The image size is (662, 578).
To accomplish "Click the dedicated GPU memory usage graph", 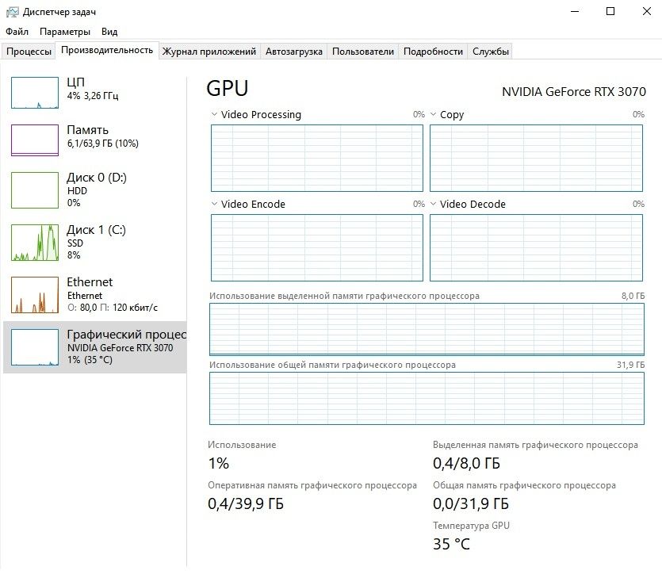I will pyautogui.click(x=427, y=329).
